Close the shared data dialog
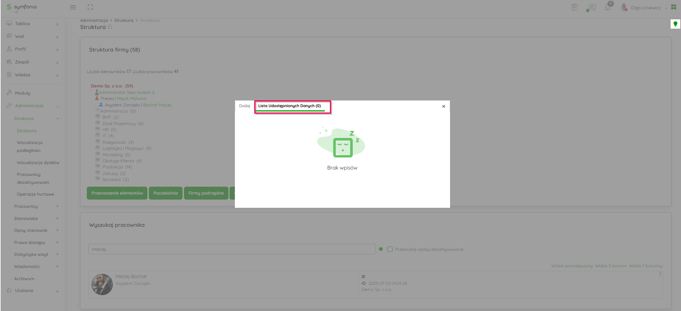Viewport: 681px width, 311px height. pyautogui.click(x=444, y=106)
